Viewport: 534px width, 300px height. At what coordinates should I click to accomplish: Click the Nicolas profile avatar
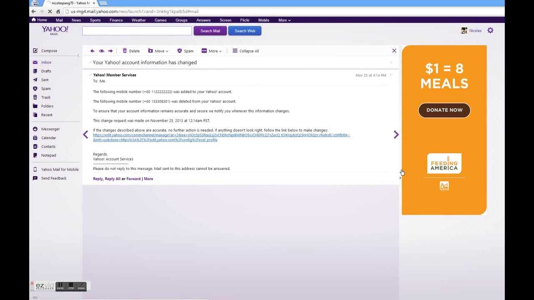(464, 30)
